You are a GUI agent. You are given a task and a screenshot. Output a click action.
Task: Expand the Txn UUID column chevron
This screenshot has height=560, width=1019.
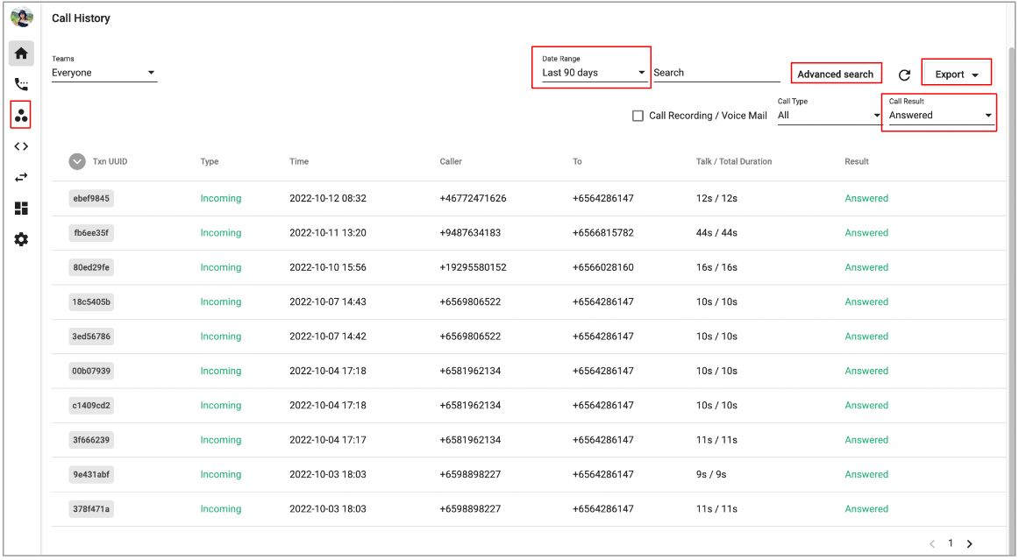point(77,161)
